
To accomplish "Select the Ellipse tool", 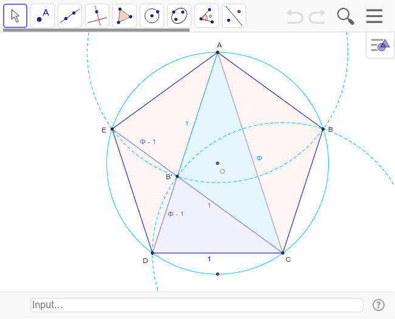I will [x=179, y=16].
